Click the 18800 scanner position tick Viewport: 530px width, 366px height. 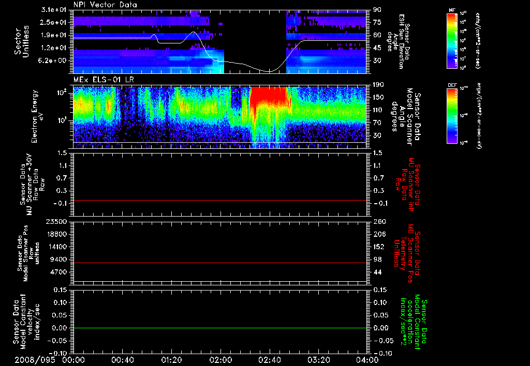pos(56,234)
